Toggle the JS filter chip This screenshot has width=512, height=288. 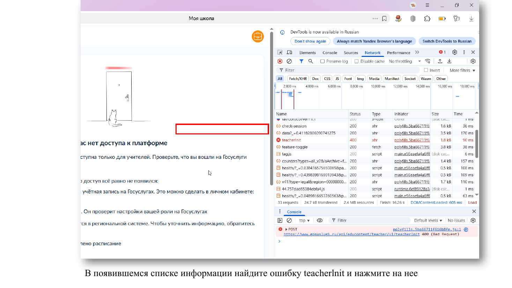[x=337, y=79]
